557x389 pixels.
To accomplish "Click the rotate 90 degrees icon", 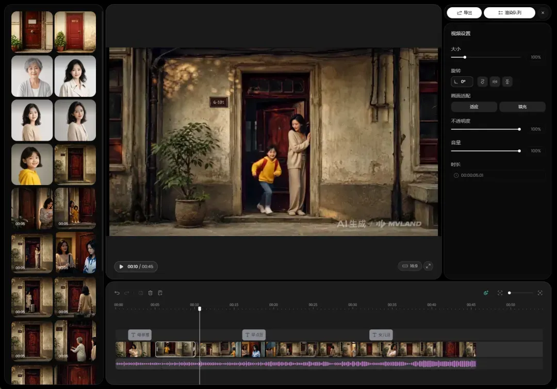I will click(482, 81).
